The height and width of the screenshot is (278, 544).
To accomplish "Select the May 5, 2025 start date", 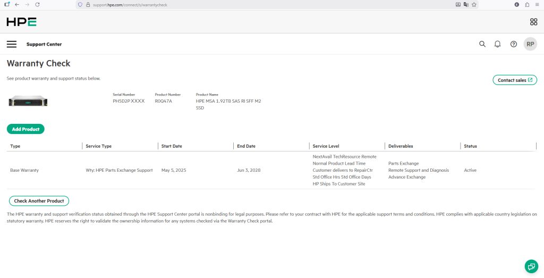I will coord(174,171).
